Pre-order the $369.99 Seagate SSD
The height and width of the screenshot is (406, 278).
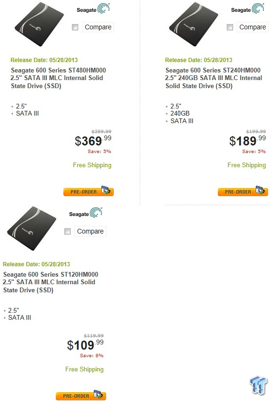[89, 191]
